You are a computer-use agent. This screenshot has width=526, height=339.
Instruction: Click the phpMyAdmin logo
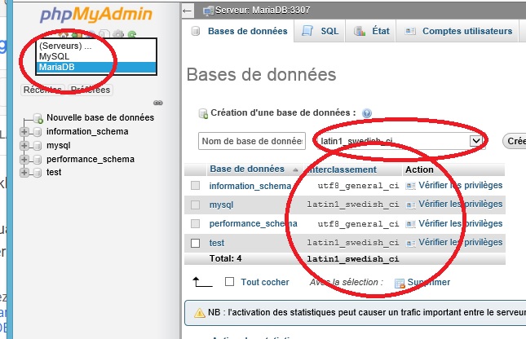96,15
